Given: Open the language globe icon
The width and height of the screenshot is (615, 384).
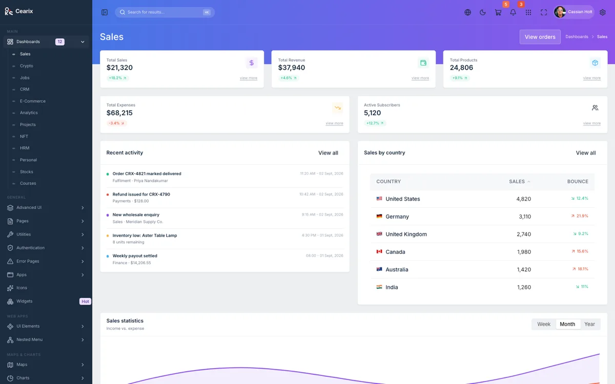Looking at the screenshot, I should coord(467,12).
